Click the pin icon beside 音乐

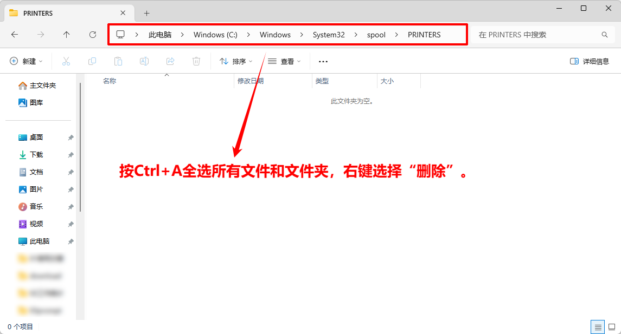click(x=71, y=207)
